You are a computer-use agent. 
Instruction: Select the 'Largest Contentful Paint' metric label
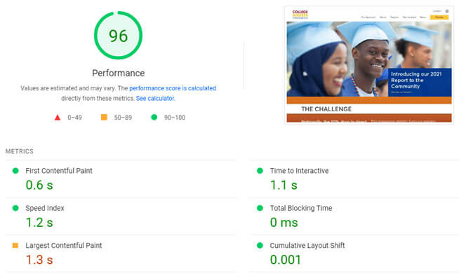click(64, 246)
